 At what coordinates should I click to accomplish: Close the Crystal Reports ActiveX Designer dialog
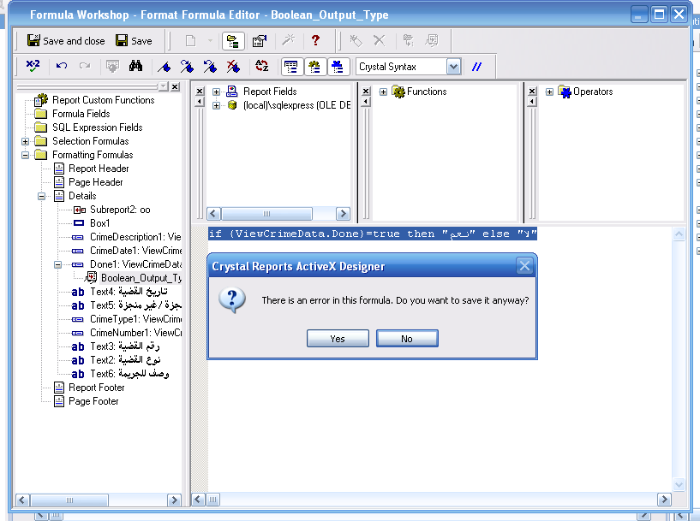[x=524, y=266]
